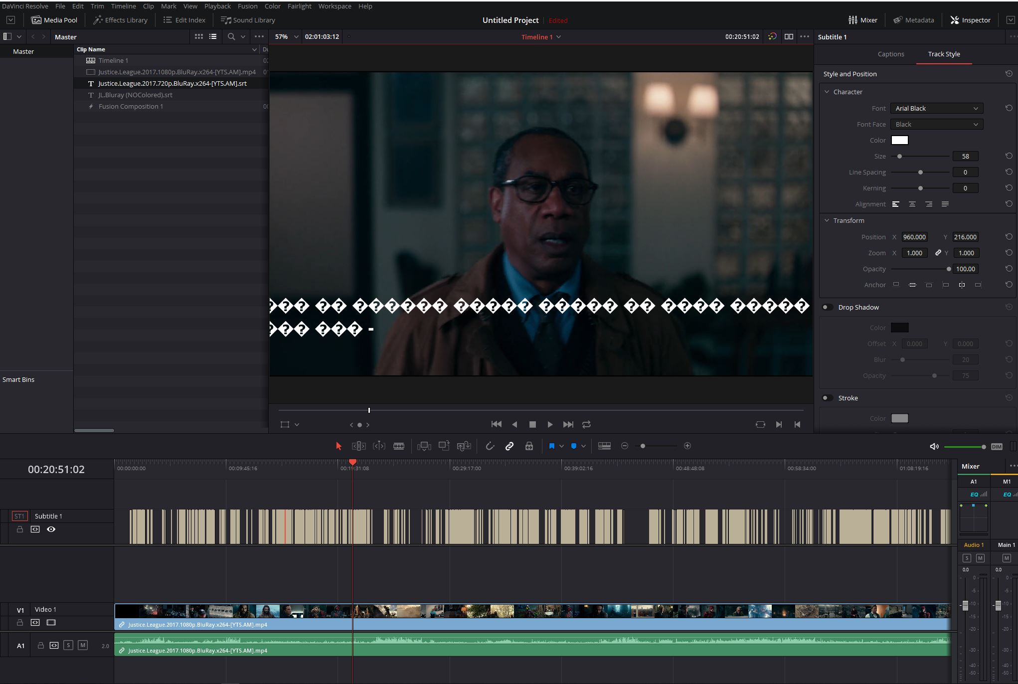Screen dimensions: 1018x684
Task: Zoom in the timeline with plus icon
Action: 687,446
